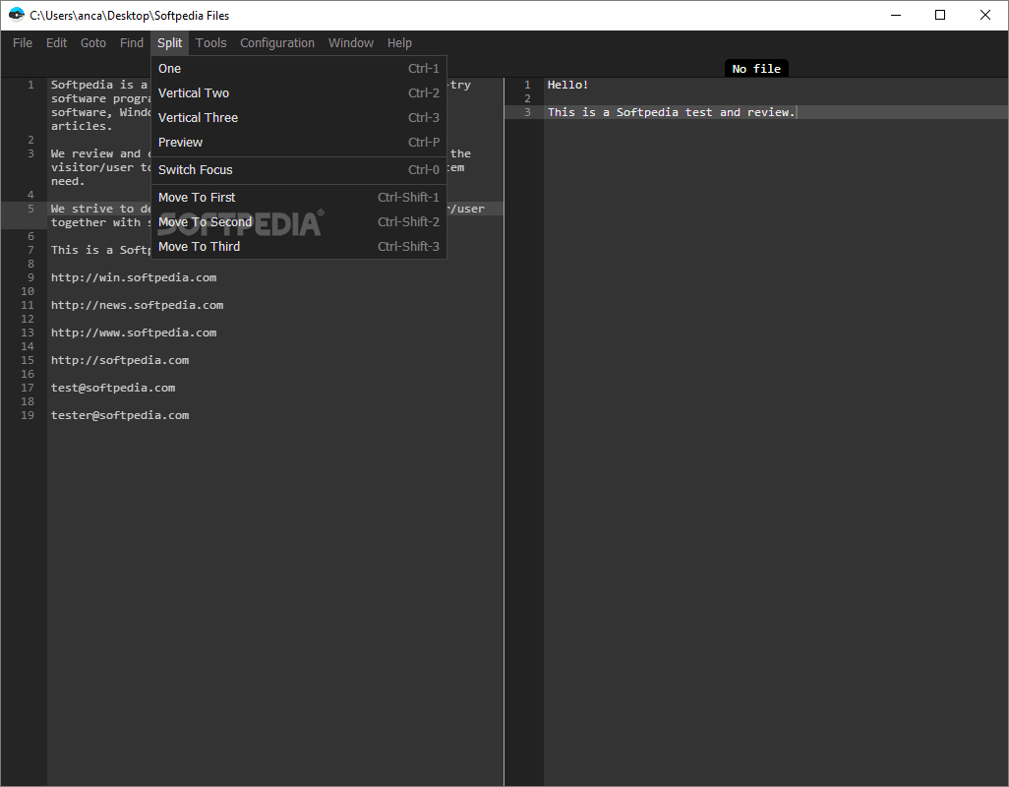
Task: Click the 'articles.' text in left pane
Action: point(82,126)
